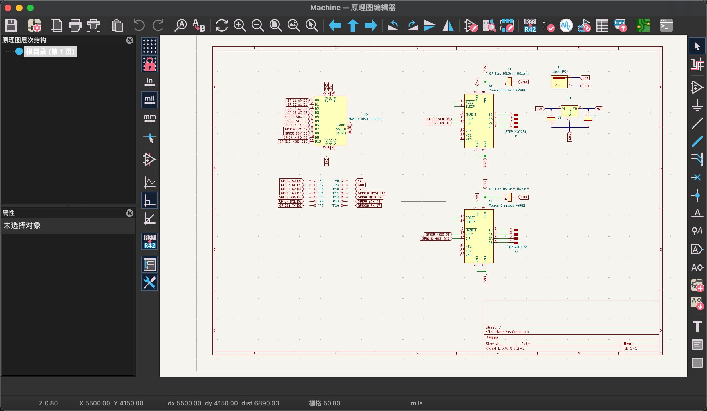Navigate forward with right blue arrow
707x411 pixels.
pos(371,26)
